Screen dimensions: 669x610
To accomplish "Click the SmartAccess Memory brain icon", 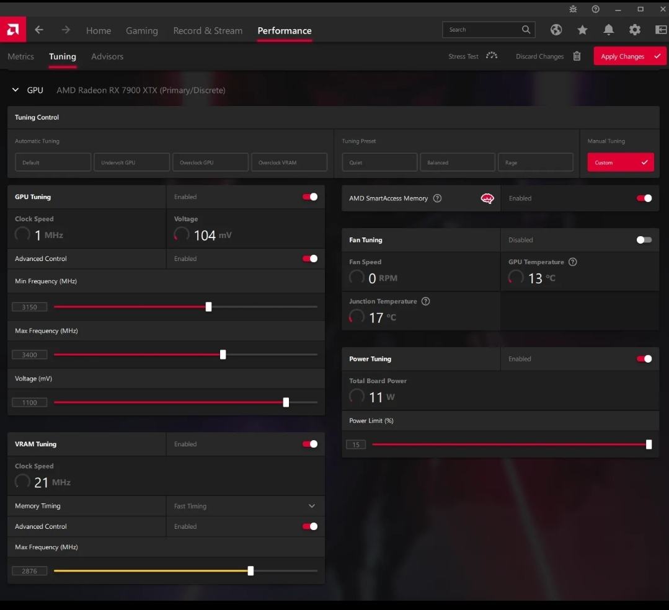I will (x=487, y=198).
